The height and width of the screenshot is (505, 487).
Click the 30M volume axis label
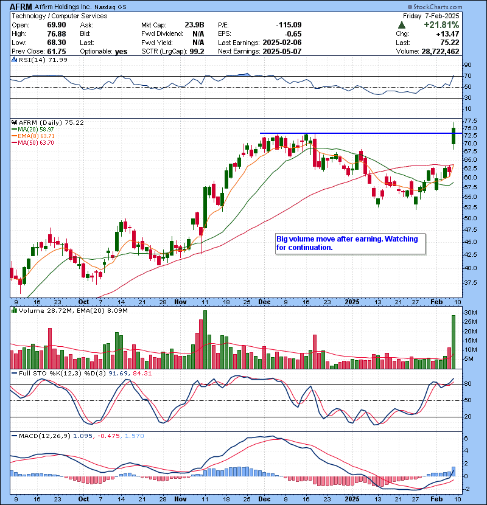coord(470,313)
